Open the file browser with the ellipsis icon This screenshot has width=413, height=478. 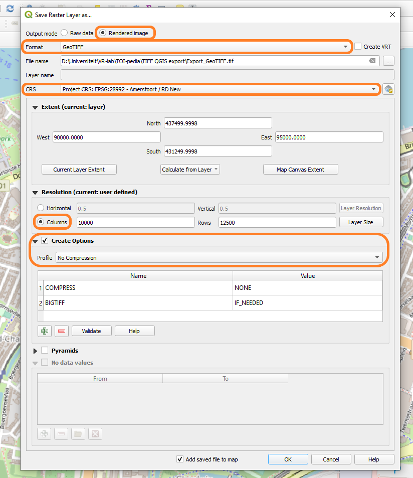[389, 61]
